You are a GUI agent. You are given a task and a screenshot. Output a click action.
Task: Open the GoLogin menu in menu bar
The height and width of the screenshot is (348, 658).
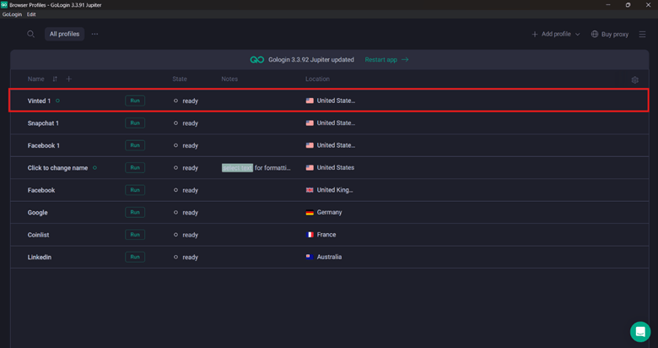(x=12, y=14)
